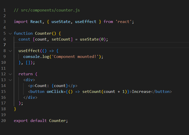The image size is (189, 135).
Task: Click the 'useState' call on line 6
Action: click(89, 39)
